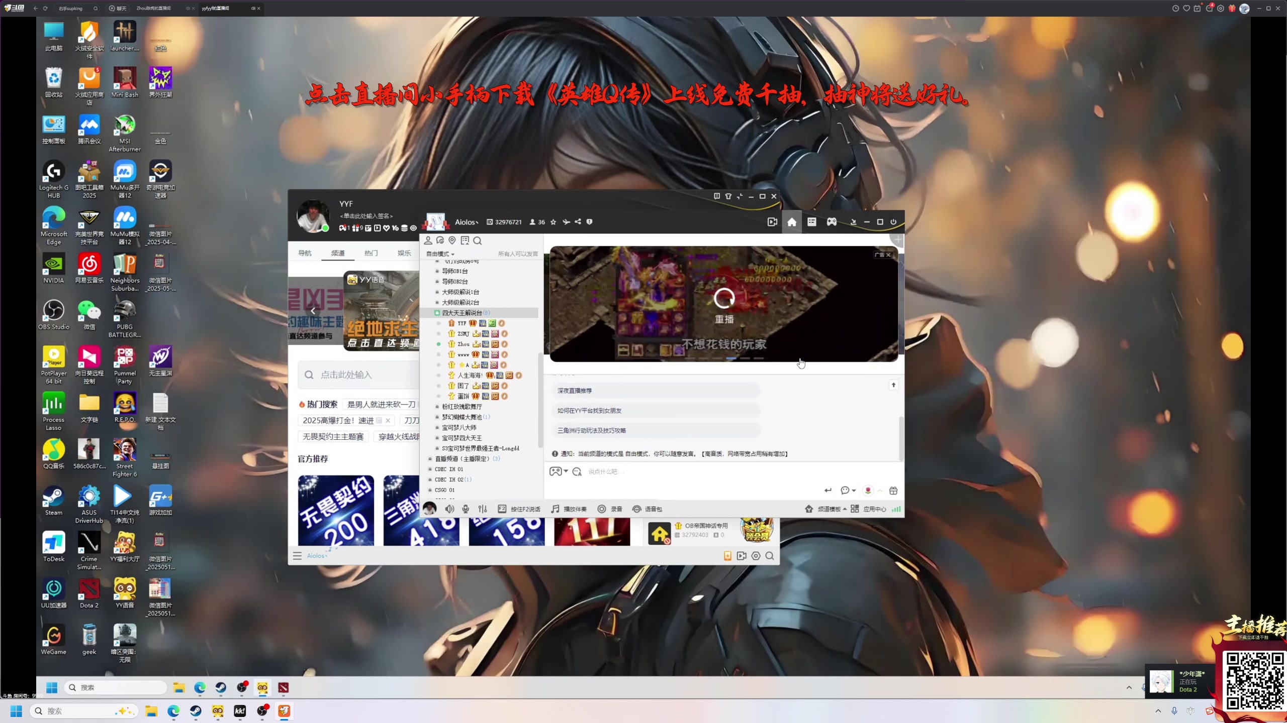1287x723 pixels.
Task: Expand the caret beside the flower gift
Action: (x=880, y=491)
